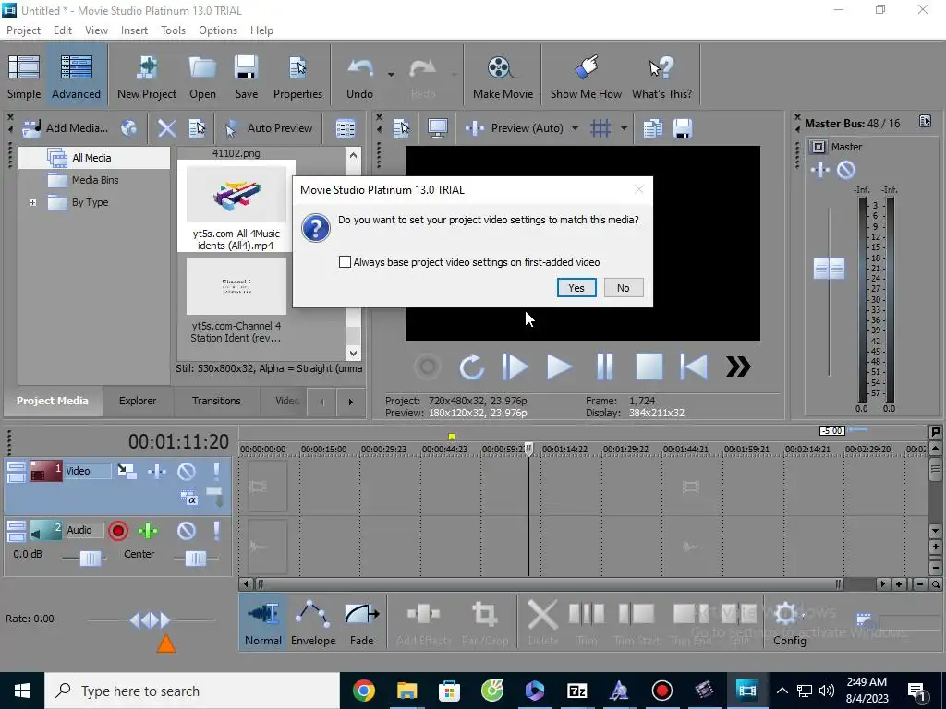Screen dimensions: 946x709
Task: Open Project Video Properties in preview toolbar
Action: click(401, 127)
